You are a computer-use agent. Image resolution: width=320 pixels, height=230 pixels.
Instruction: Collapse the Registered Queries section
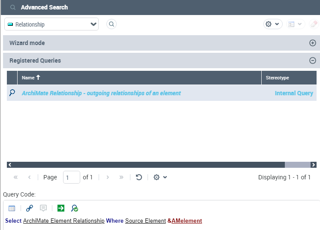click(313, 61)
